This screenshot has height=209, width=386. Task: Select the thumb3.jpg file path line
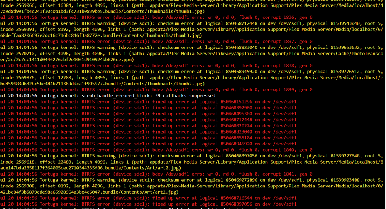(x=101, y=35)
